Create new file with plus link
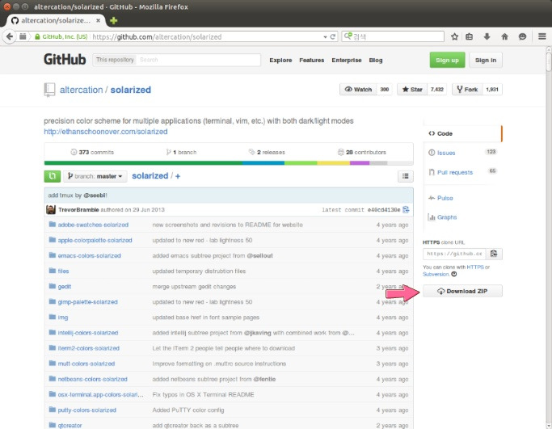The height and width of the screenshot is (429, 552). (178, 176)
